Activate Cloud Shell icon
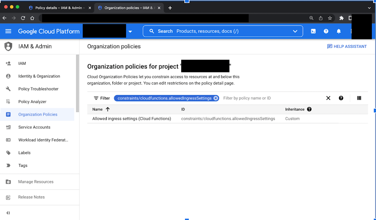The height and width of the screenshot is (220, 376). coord(313,31)
